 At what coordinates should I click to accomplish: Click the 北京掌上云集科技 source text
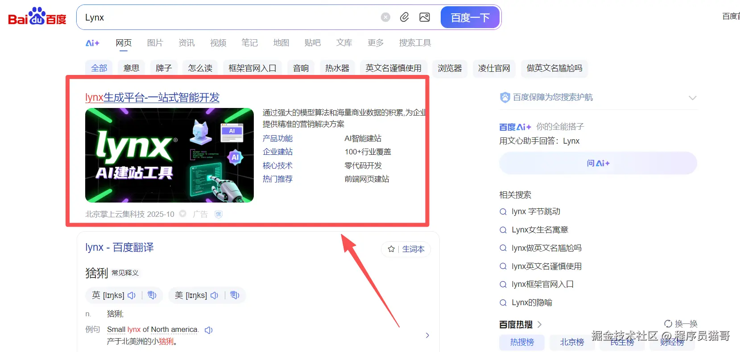pyautogui.click(x=115, y=214)
